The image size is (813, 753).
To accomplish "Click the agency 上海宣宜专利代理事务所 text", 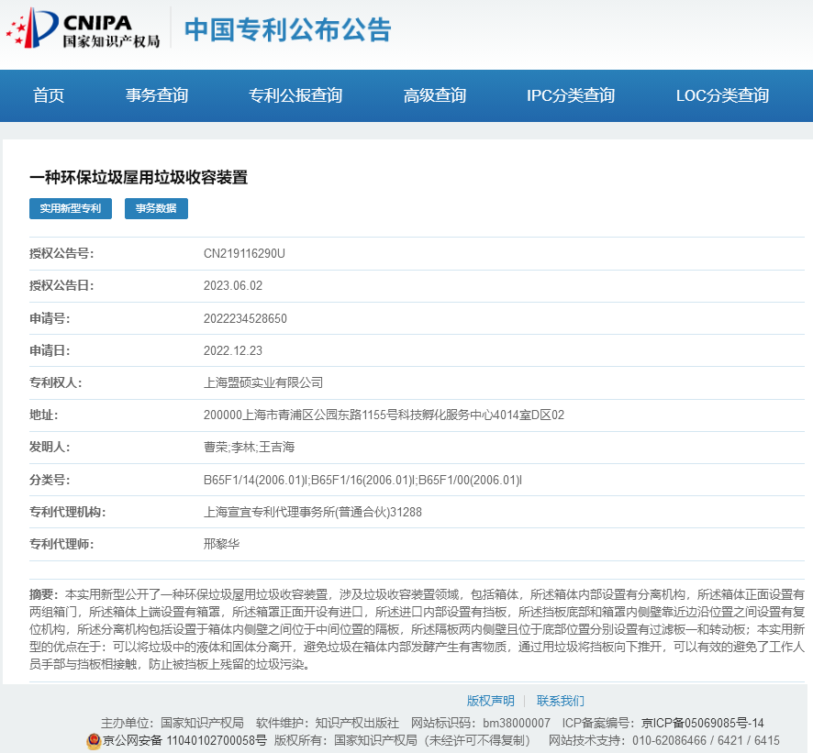I will pyautogui.click(x=312, y=512).
